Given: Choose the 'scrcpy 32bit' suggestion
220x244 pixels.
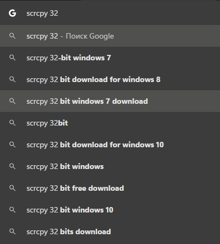Looking at the screenshot, I should (110, 123).
